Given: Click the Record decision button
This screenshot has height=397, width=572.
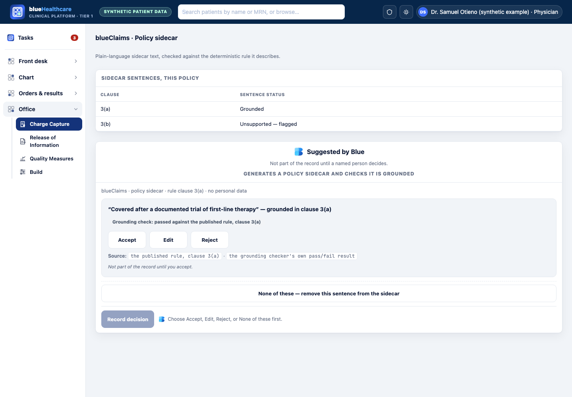Looking at the screenshot, I should (x=128, y=319).
